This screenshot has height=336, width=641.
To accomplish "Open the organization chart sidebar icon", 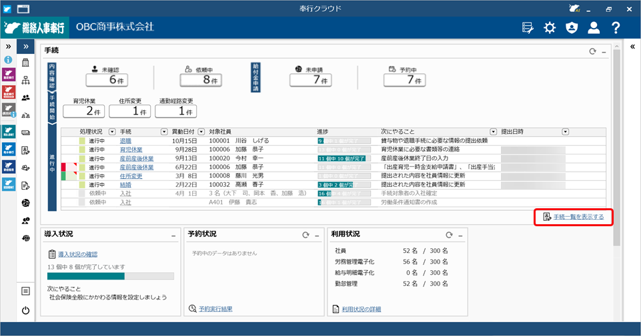I will tap(25, 81).
